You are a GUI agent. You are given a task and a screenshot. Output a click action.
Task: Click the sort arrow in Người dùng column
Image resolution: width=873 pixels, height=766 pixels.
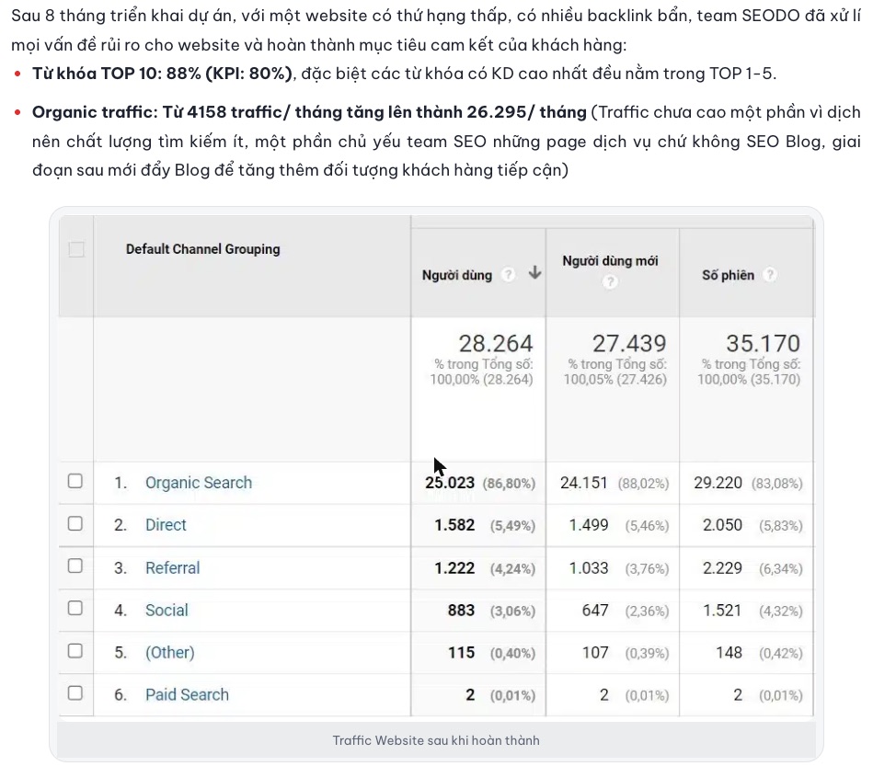pos(534,273)
